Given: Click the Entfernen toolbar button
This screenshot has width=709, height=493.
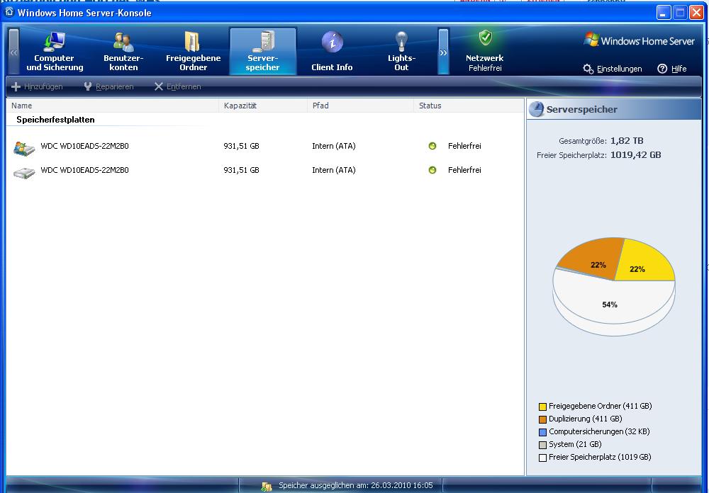Looking at the screenshot, I should coord(177,86).
